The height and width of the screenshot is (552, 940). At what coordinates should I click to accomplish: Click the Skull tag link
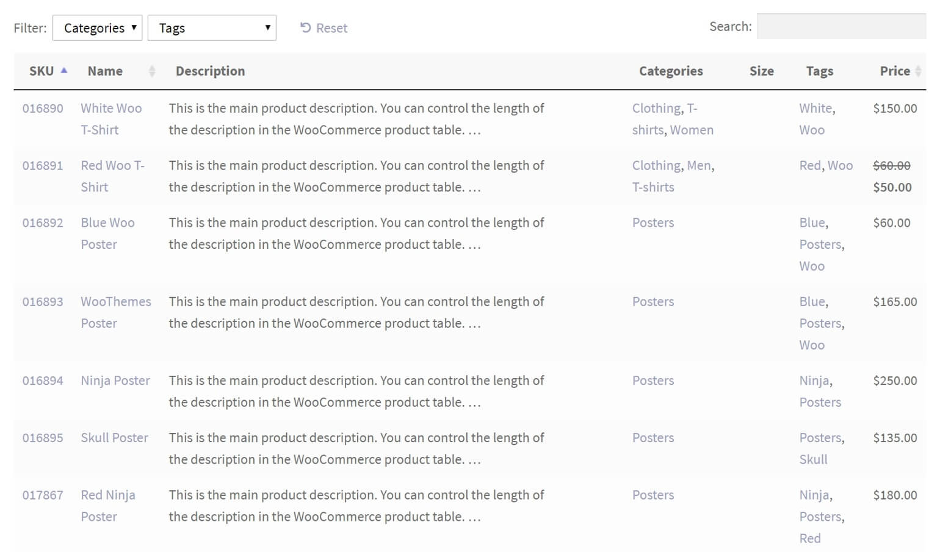pos(813,459)
